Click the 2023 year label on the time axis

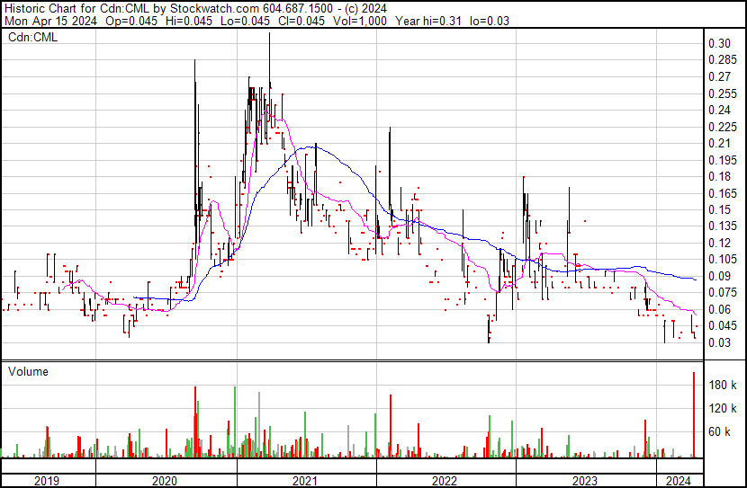585,481
